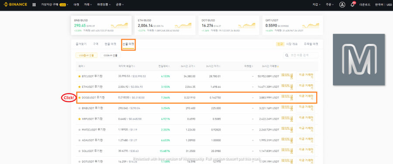393x164 pixels.
Task: Toggle favorite star for BNBUSDT 무기한
Action: (x=79, y=108)
